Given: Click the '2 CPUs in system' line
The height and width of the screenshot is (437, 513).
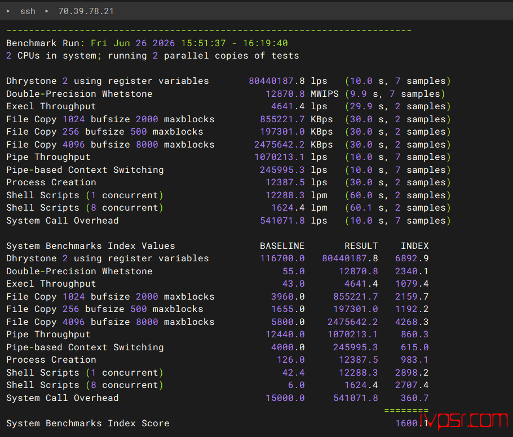Looking at the screenshot, I should pyautogui.click(x=152, y=56).
